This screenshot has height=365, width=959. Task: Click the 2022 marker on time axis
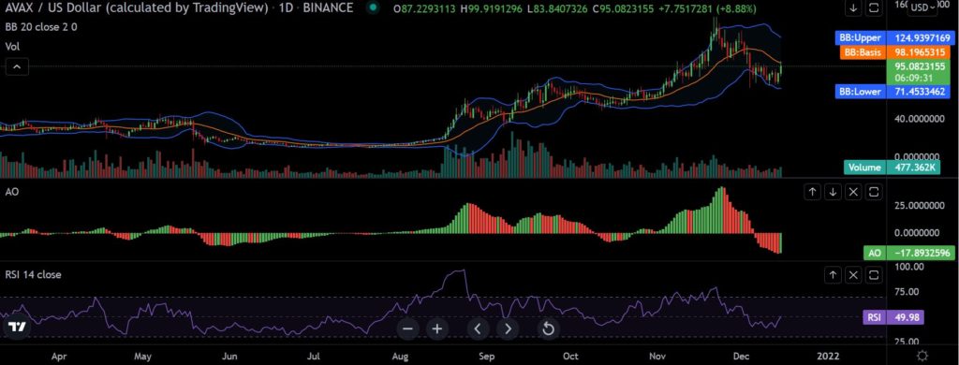(x=828, y=356)
